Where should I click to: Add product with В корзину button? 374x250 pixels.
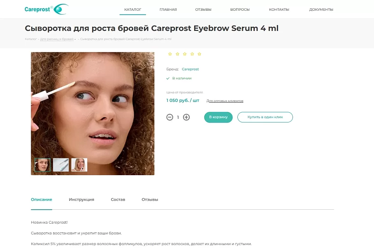(218, 117)
